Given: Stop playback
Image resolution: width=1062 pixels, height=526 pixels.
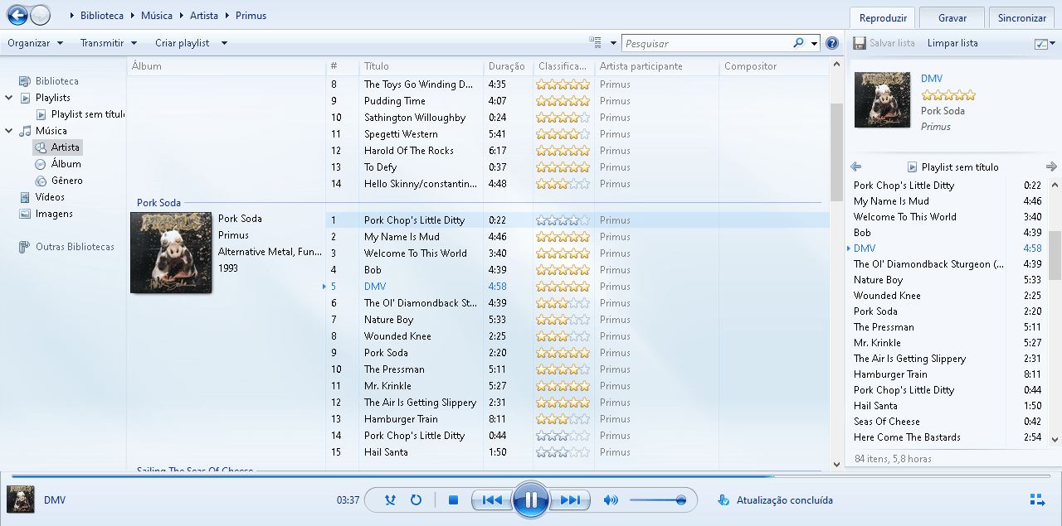Looking at the screenshot, I should [453, 500].
